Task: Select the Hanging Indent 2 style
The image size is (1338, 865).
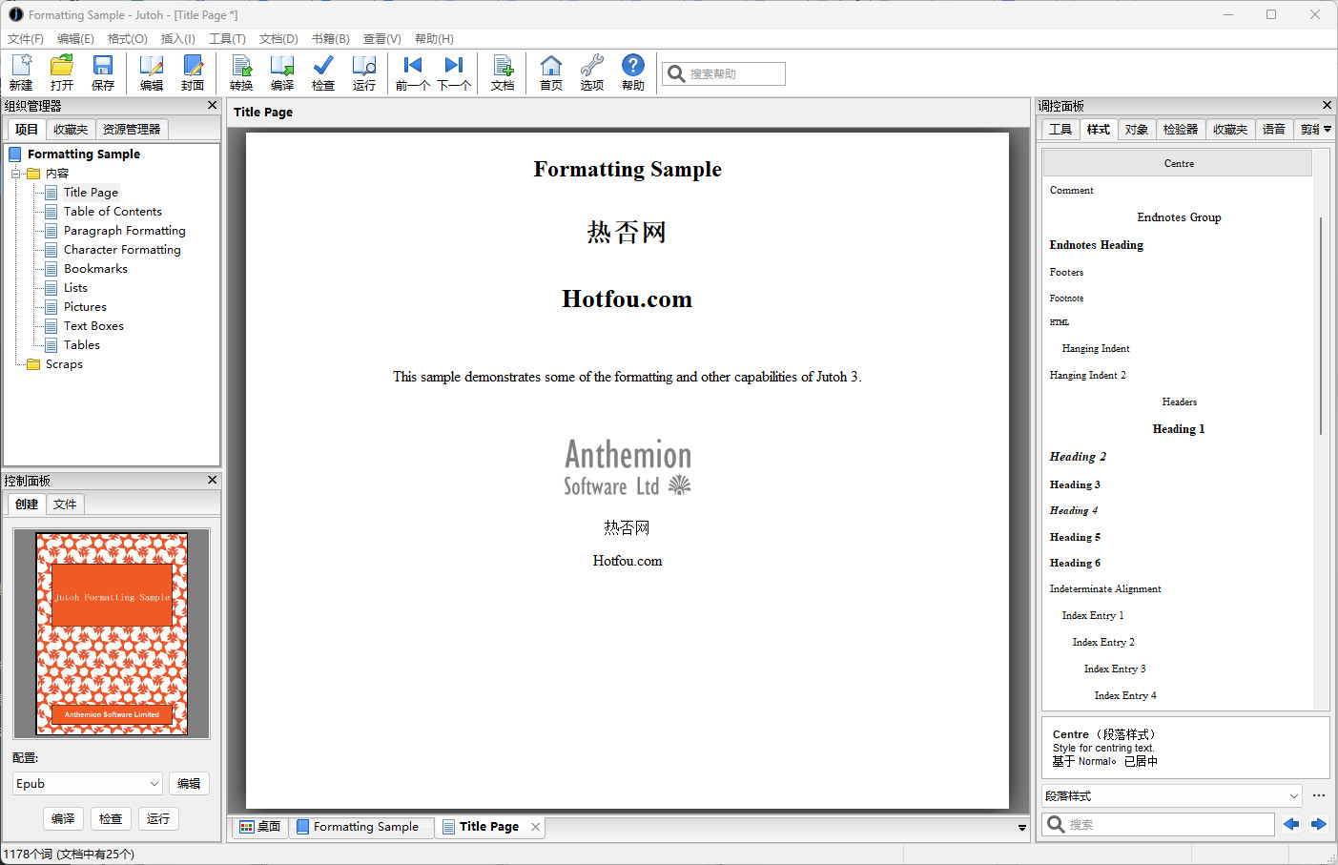Action: (x=1179, y=376)
